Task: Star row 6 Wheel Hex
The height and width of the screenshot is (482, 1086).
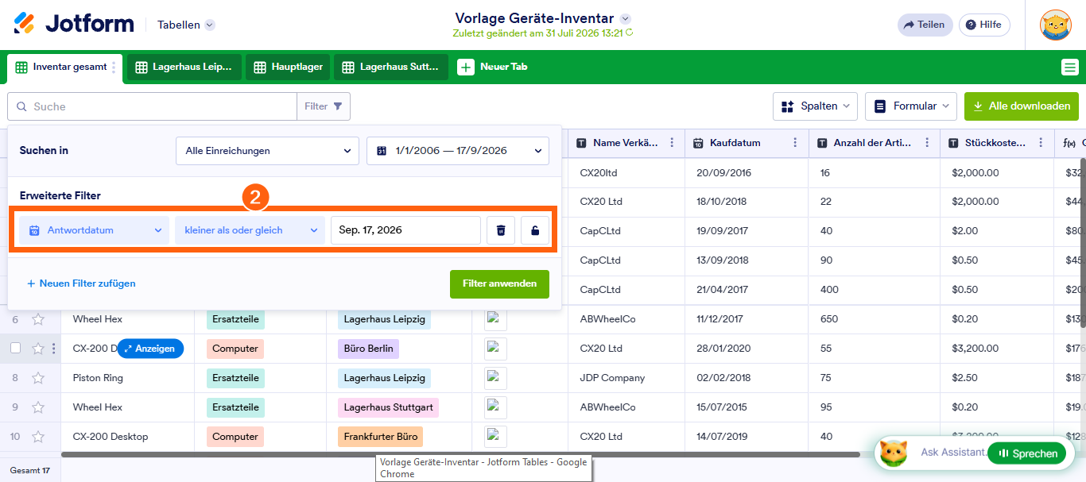Action: pyautogui.click(x=37, y=319)
